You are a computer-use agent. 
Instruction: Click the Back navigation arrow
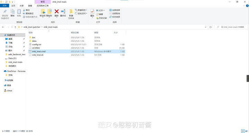pyautogui.click(x=3, y=27)
